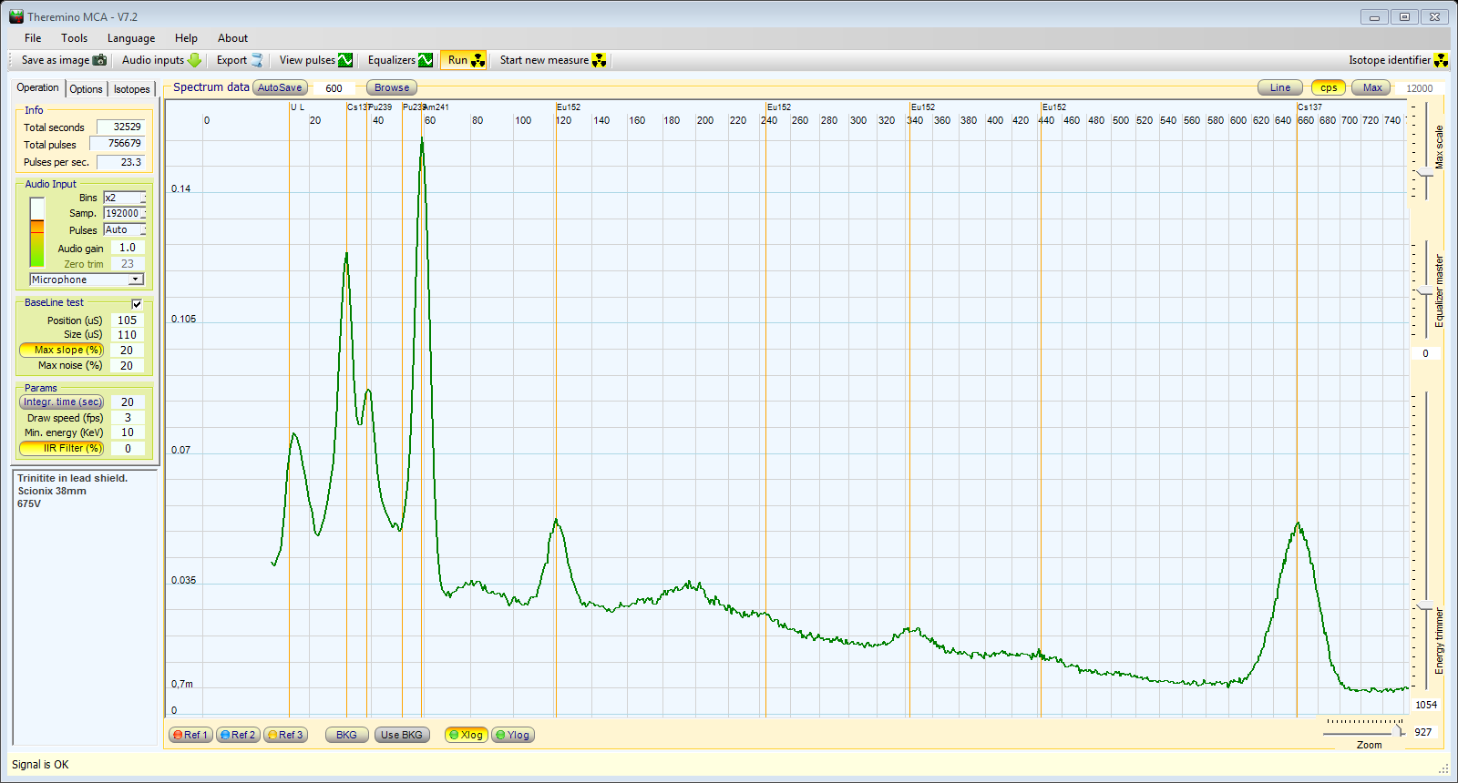Click the Integr. time value field
The width and height of the screenshot is (1458, 783).
[x=128, y=402]
